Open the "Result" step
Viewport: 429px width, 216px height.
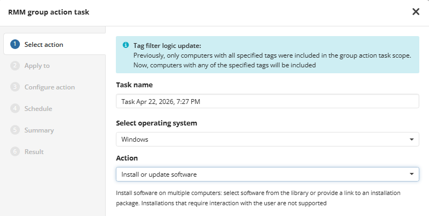(x=34, y=151)
